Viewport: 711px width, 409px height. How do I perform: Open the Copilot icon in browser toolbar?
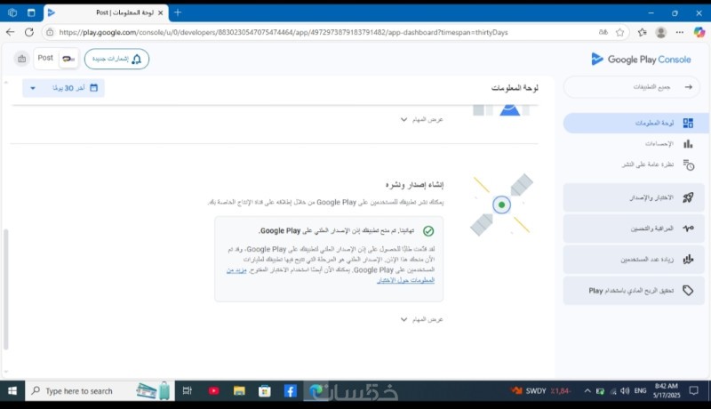click(699, 32)
